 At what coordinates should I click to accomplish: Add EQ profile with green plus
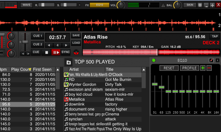(x=203, y=68)
